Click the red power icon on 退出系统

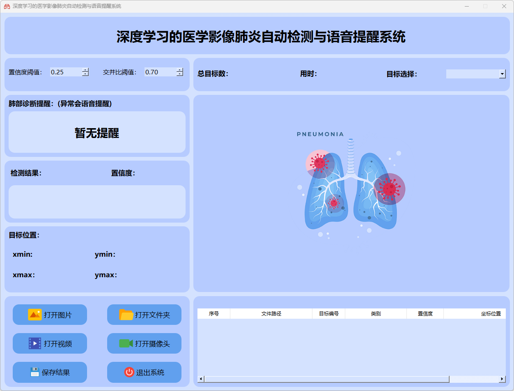pos(129,372)
